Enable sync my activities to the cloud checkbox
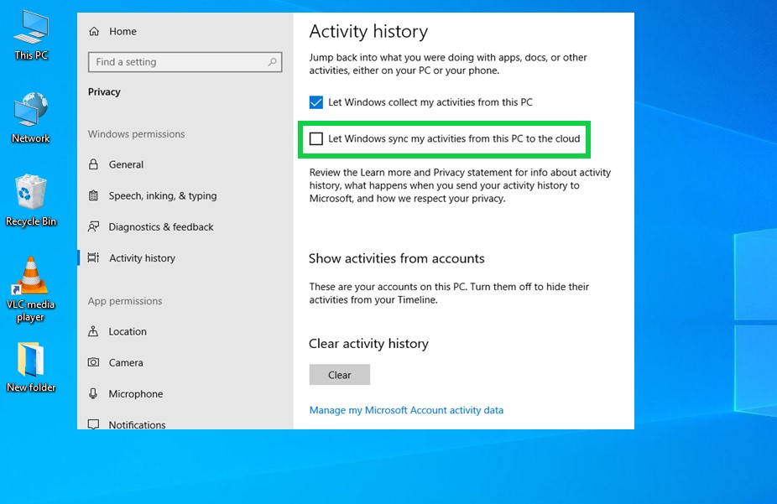777x504 pixels. coord(316,138)
